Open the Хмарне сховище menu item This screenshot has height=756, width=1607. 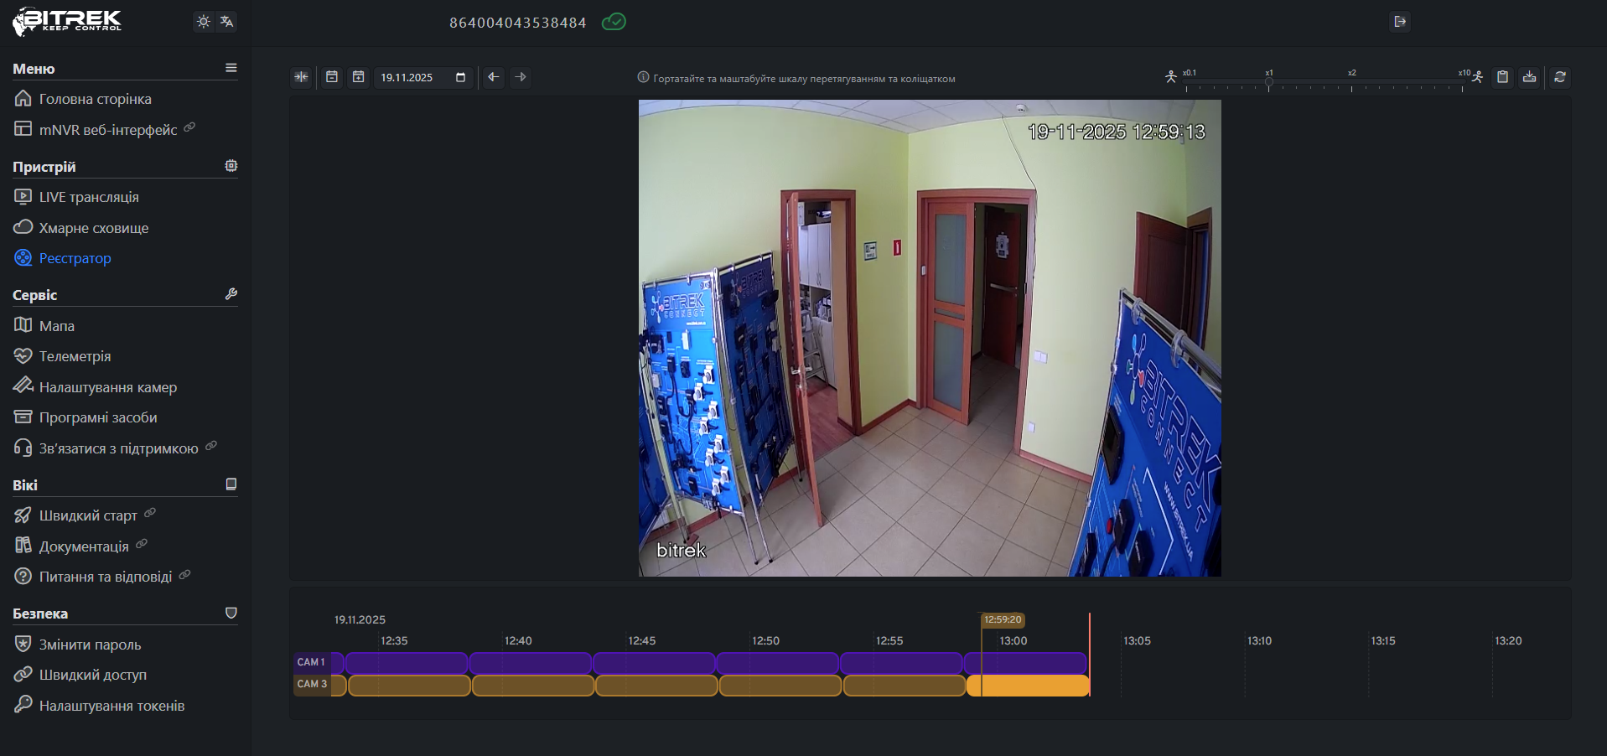click(x=93, y=228)
